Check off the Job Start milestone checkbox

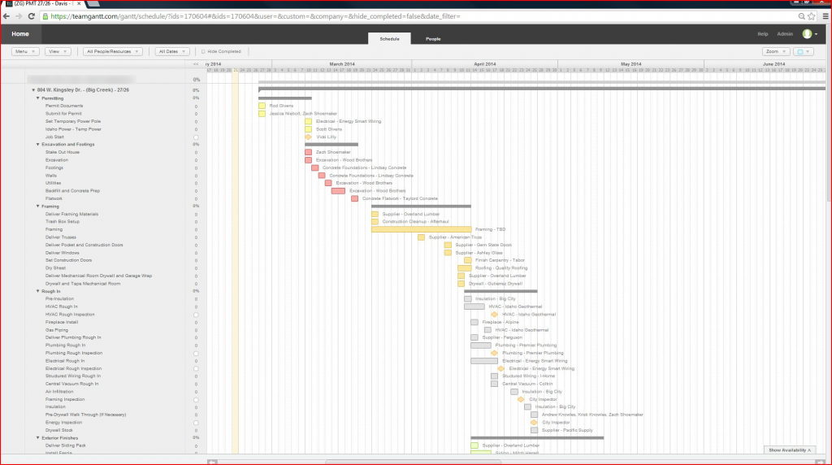[x=196, y=137]
